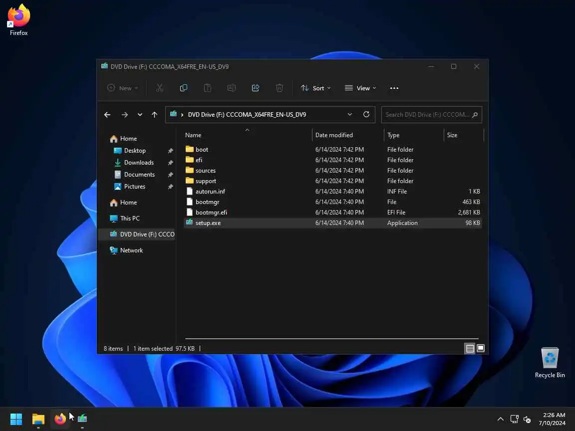Expand the address bar root chevron
The width and height of the screenshot is (575, 431).
point(182,115)
